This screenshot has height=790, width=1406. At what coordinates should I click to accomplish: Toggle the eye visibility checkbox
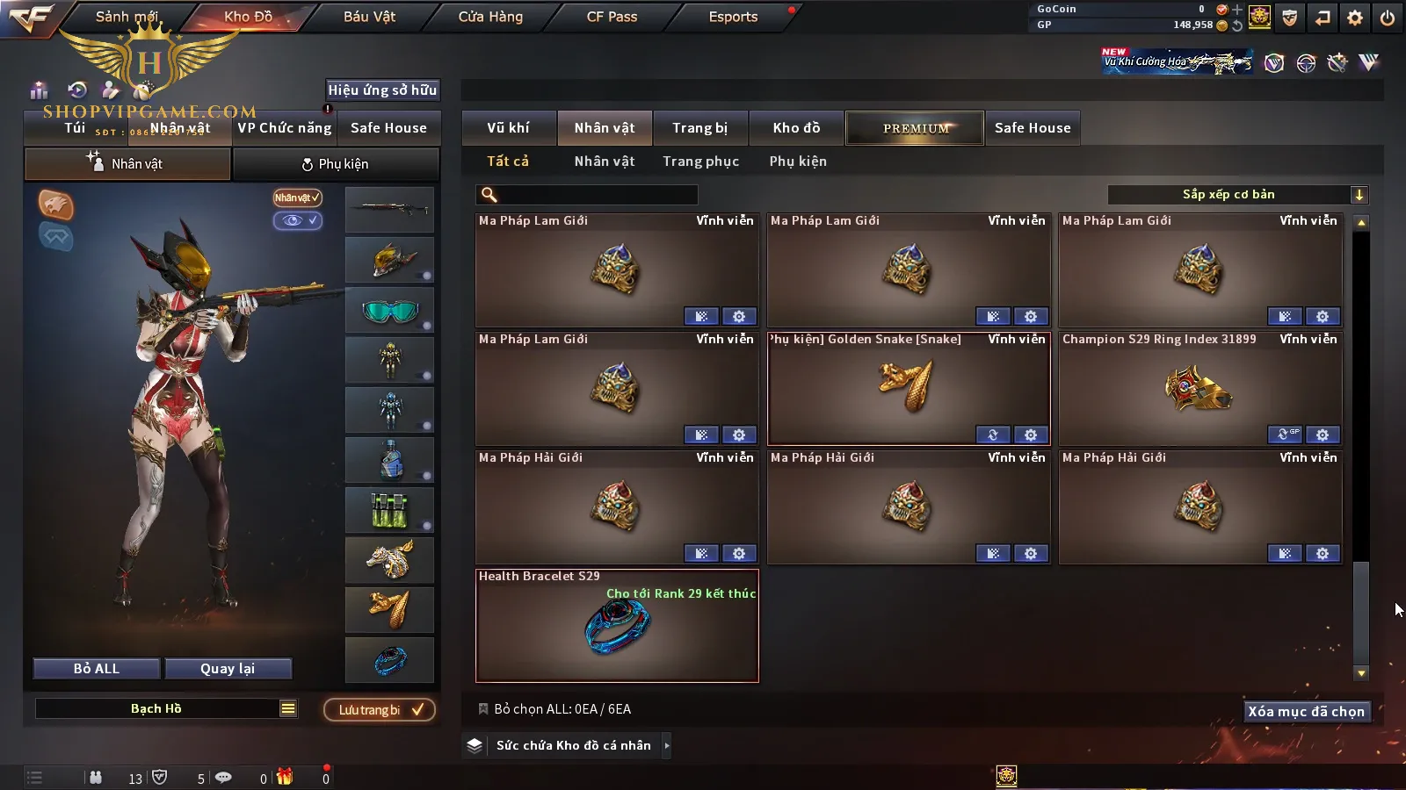coord(297,220)
